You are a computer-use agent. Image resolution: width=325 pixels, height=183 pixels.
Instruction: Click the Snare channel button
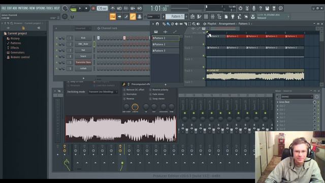pos(83,56)
